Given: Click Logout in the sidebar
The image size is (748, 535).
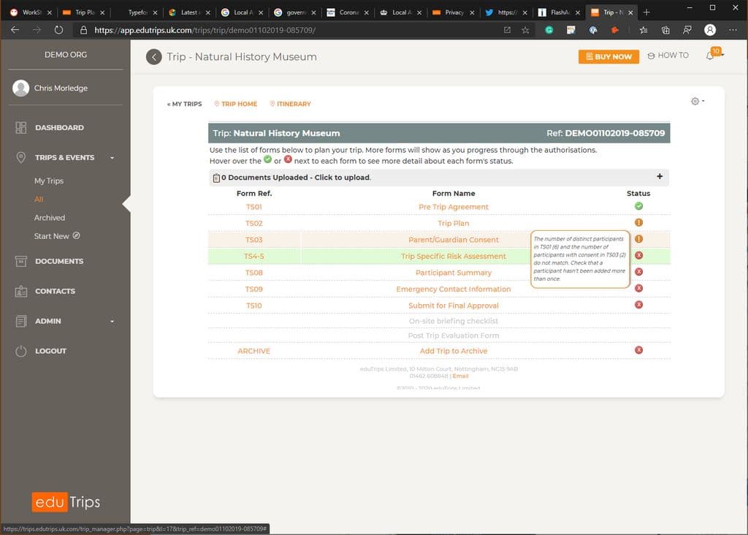Looking at the screenshot, I should point(50,351).
